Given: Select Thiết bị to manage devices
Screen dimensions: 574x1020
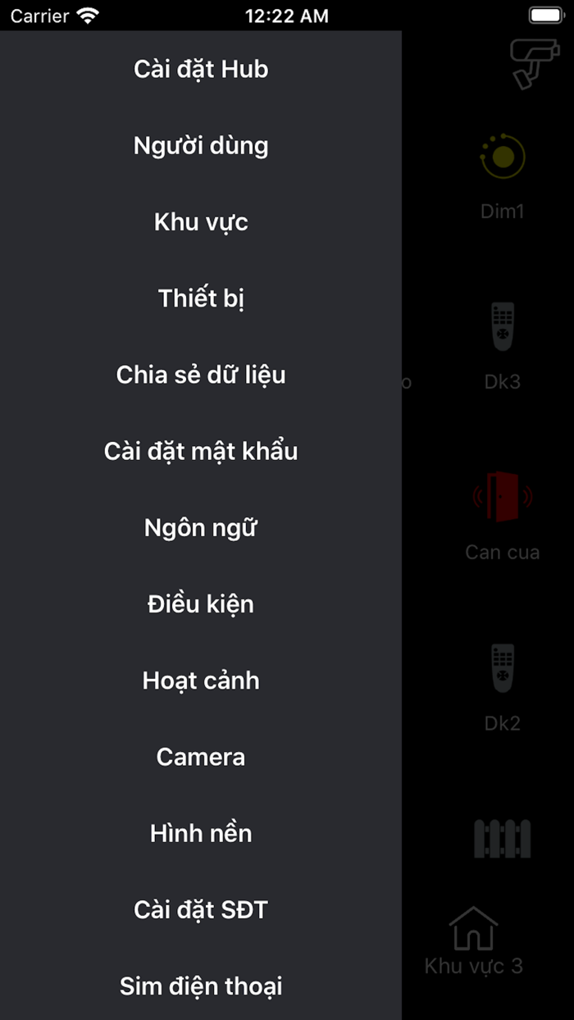Looking at the screenshot, I should [x=201, y=298].
